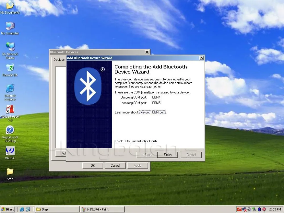
Task: Switch to Step folder taskbar button
Action: coord(57,209)
